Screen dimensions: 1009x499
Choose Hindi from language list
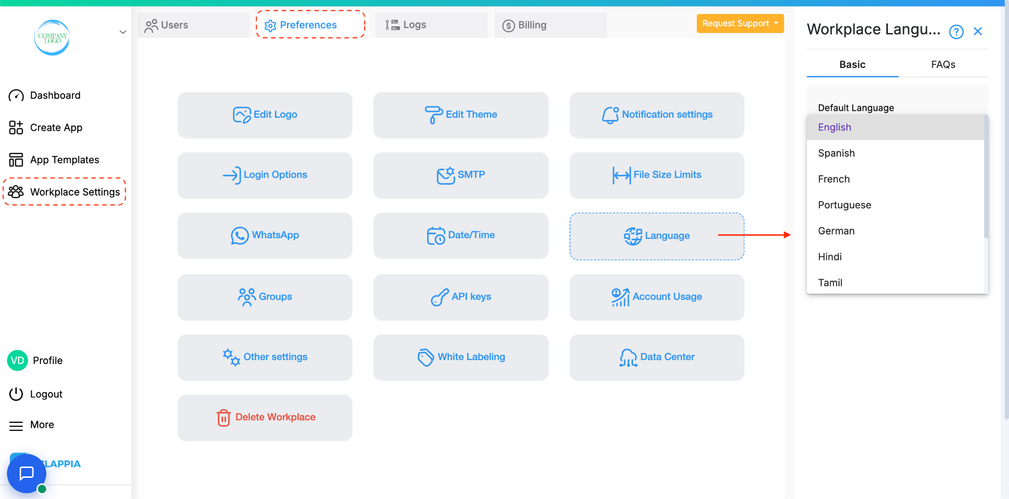coord(895,257)
